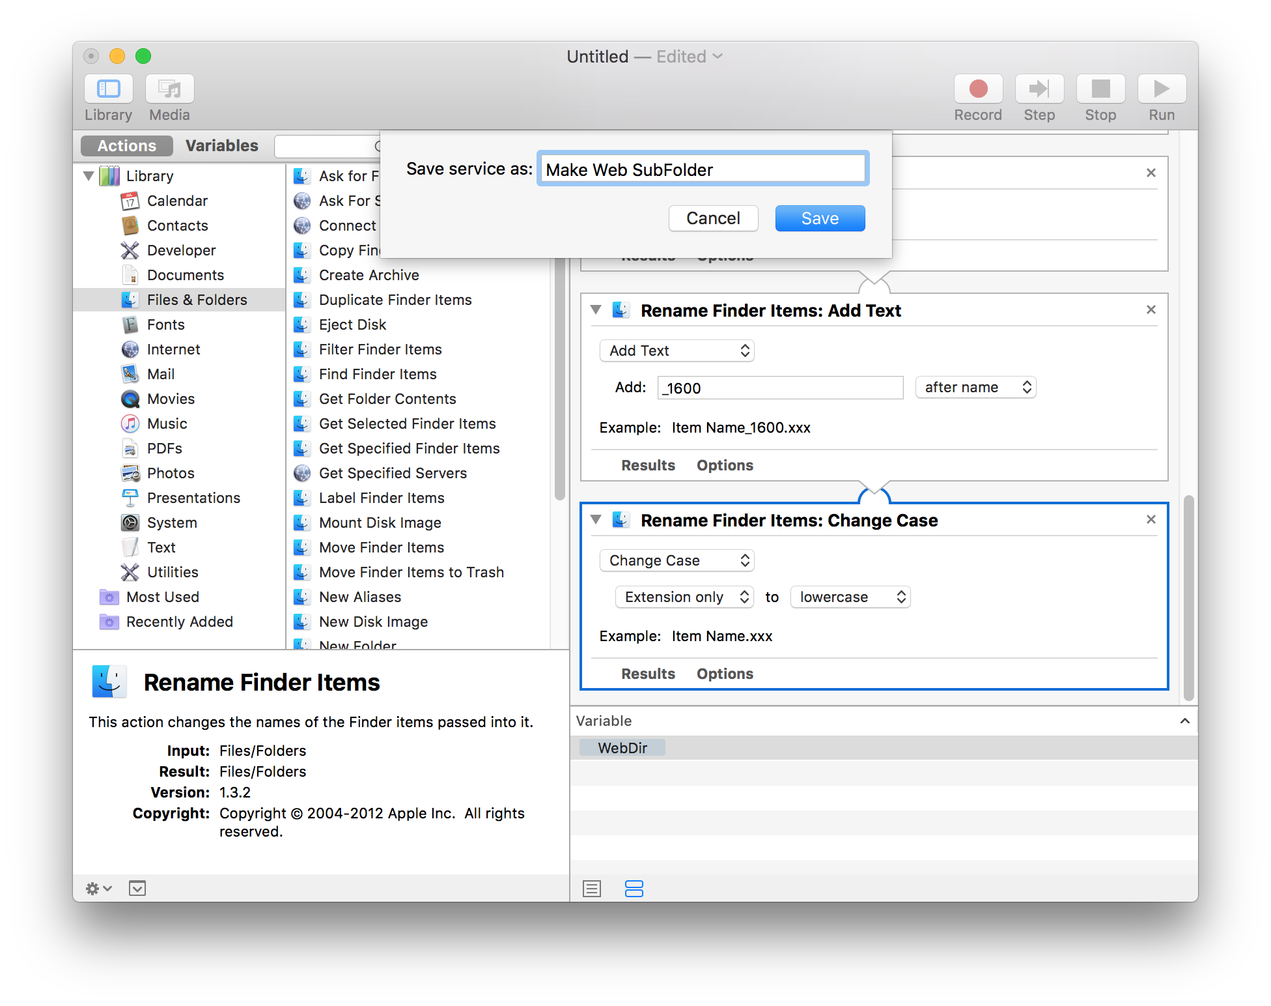Screen dimensions: 1271x1006
Task: Collapse the Library tree disclosure triangle
Action: (89, 176)
